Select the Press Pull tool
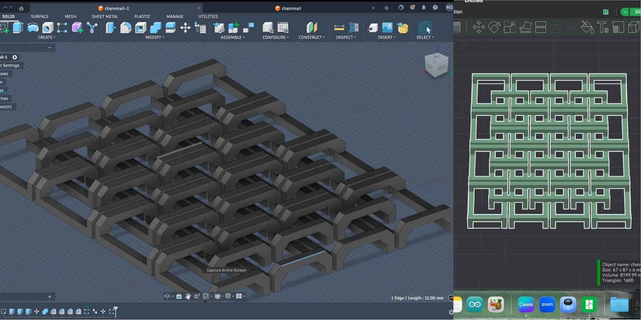641x320 pixels. click(x=111, y=28)
